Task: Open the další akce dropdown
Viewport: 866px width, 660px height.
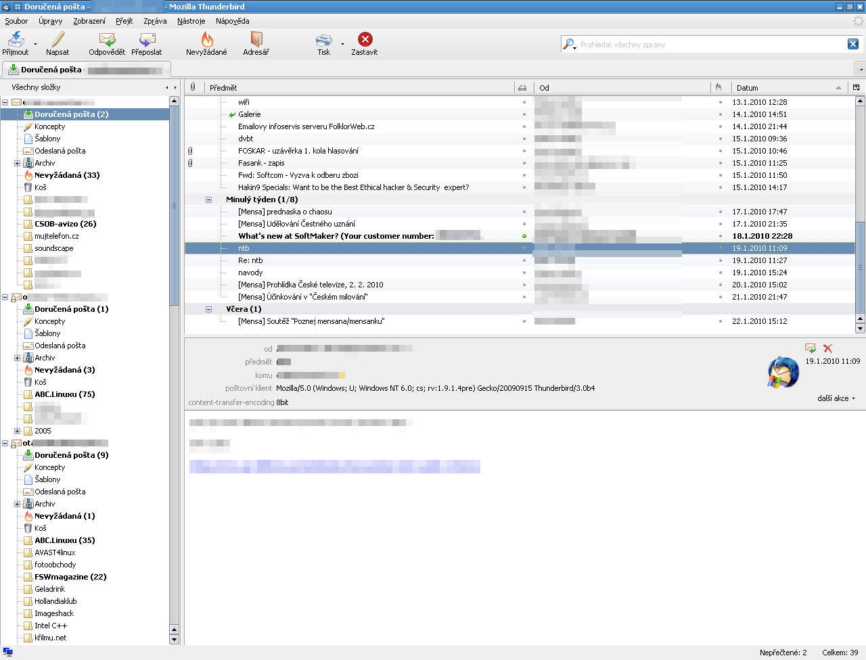Action: click(x=836, y=398)
